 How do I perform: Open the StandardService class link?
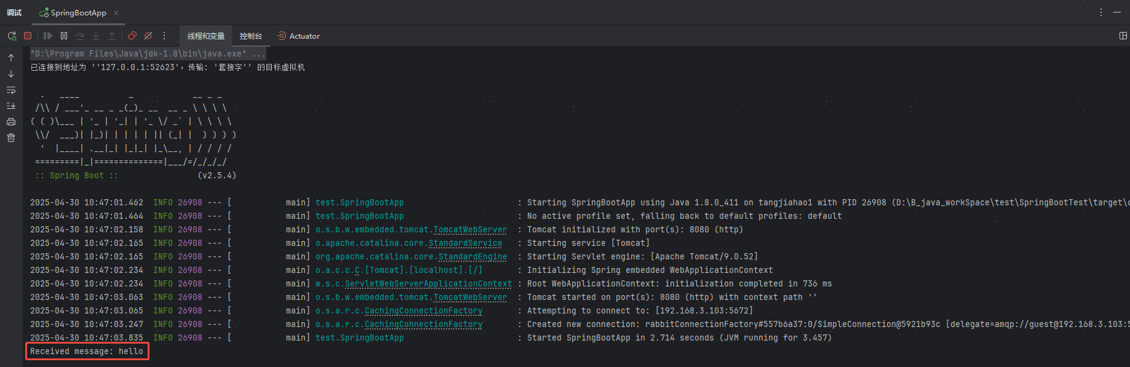point(465,243)
